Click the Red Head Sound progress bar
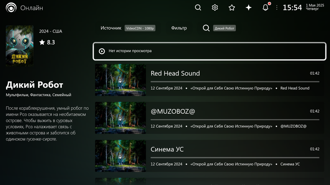The image size is (330, 185). [235, 81]
